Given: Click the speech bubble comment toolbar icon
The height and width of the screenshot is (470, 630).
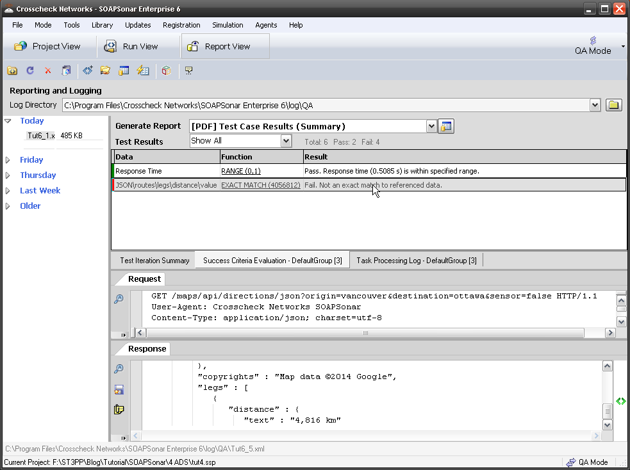Looking at the screenshot, I should point(188,70).
